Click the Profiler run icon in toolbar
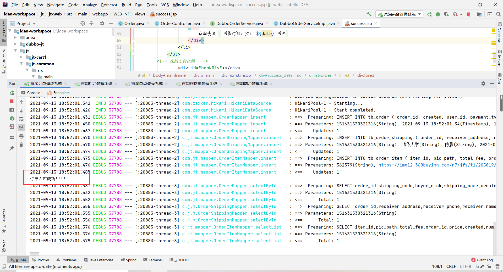Image resolution: width=503 pixels, height=272 pixels. coord(455,14)
